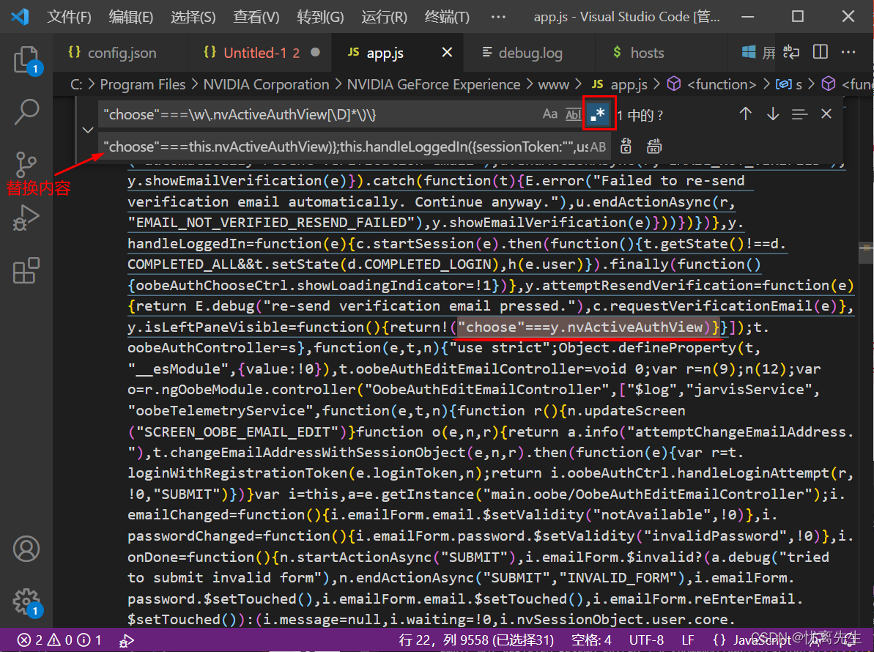Change file encoding UTF-8
Image resolution: width=874 pixels, height=652 pixels.
coord(647,640)
